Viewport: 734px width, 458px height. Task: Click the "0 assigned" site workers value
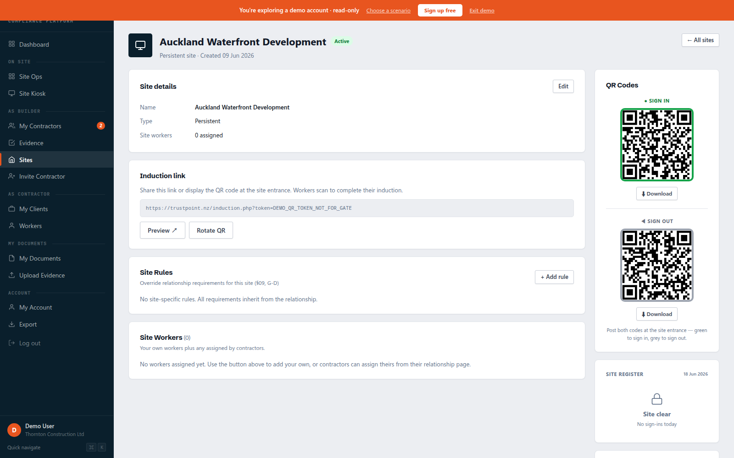point(209,135)
